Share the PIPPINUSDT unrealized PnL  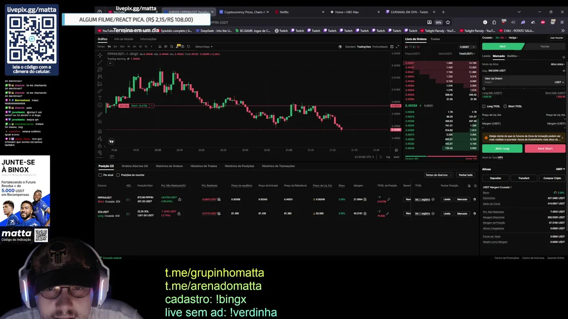coord(179,199)
